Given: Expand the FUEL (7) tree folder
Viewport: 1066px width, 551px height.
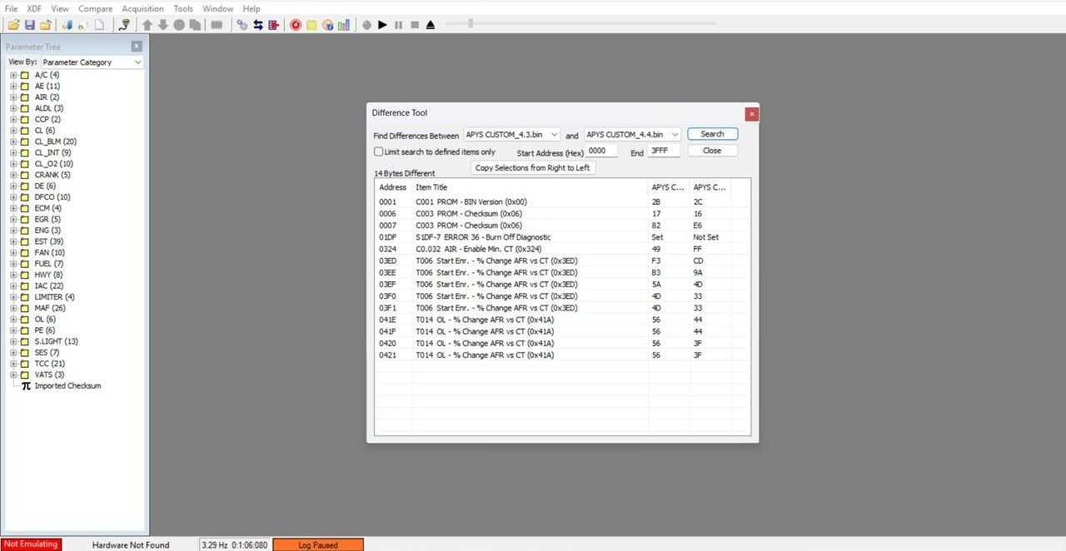Looking at the screenshot, I should [13, 264].
